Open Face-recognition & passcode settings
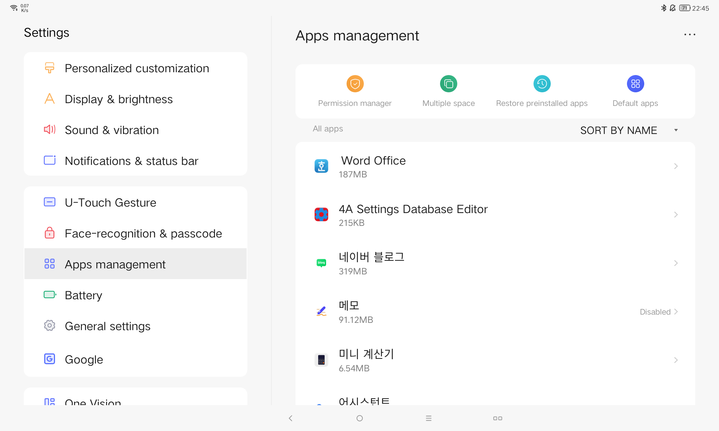 [x=143, y=233]
